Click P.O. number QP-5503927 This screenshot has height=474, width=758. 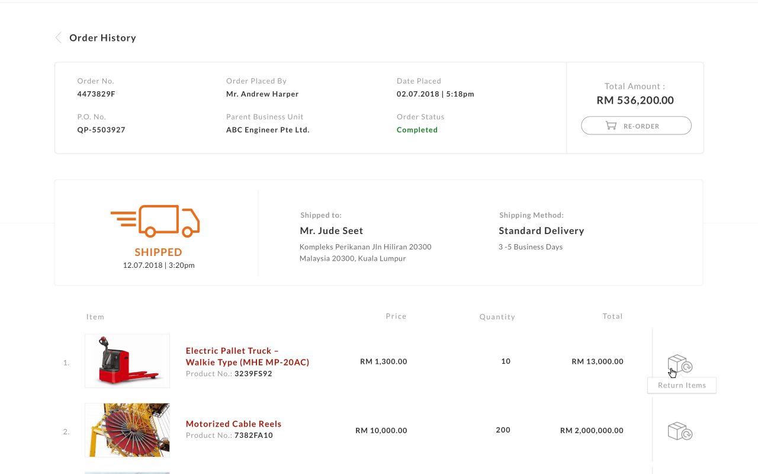click(101, 130)
